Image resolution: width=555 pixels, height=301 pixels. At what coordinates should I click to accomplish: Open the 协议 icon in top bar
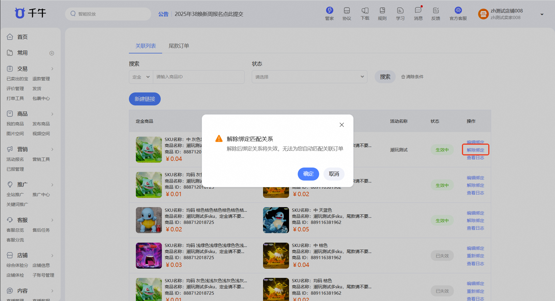tap(347, 10)
